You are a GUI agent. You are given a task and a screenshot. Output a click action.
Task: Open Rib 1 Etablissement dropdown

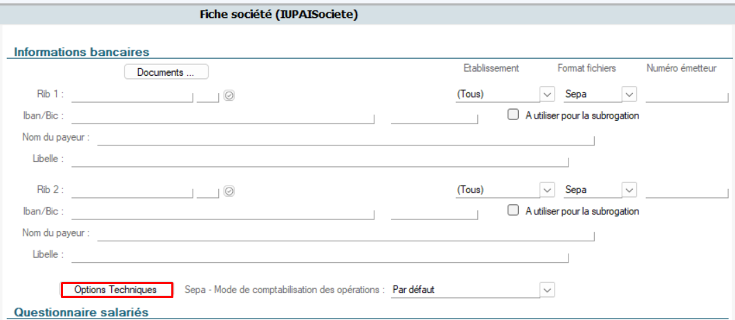tap(547, 94)
